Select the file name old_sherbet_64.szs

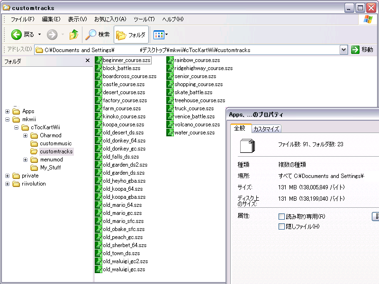point(125,245)
